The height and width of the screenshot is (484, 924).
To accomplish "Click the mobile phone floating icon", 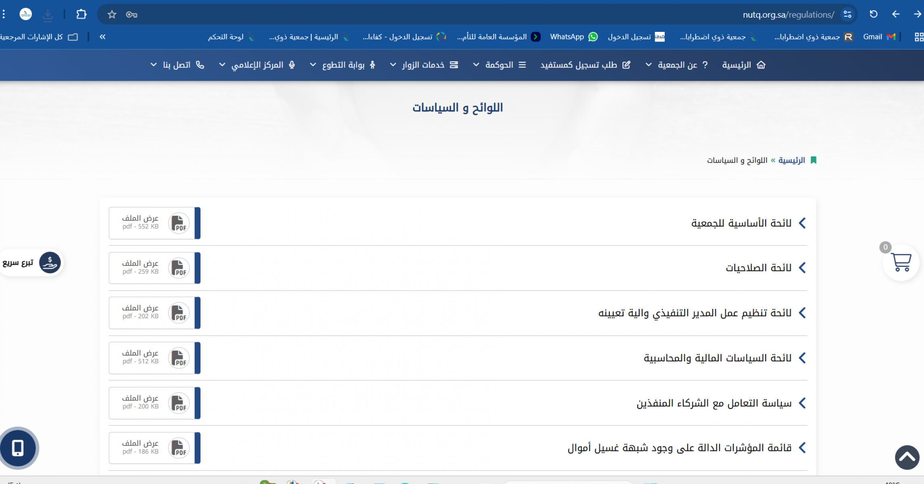I will coord(18,448).
